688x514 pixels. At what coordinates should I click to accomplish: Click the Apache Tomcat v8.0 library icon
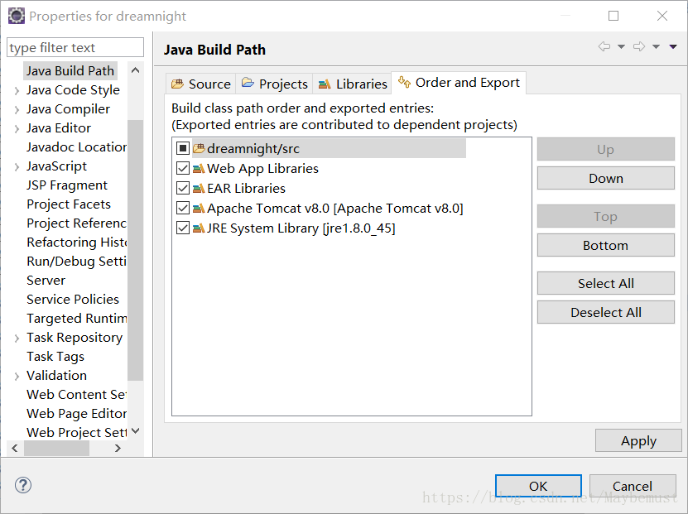pos(199,208)
